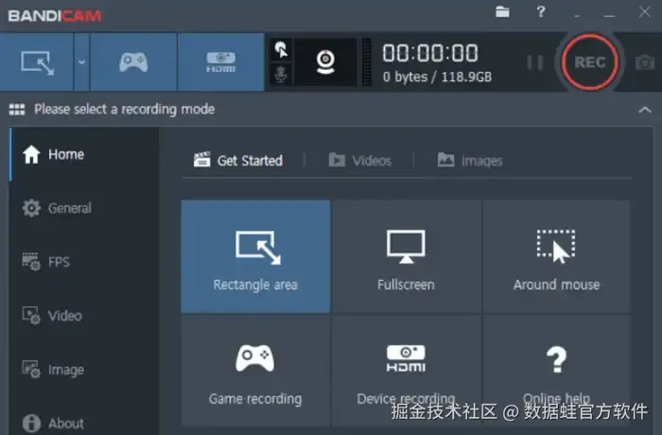Toggle webcam overlay icon
The width and height of the screenshot is (662, 435).
325,62
